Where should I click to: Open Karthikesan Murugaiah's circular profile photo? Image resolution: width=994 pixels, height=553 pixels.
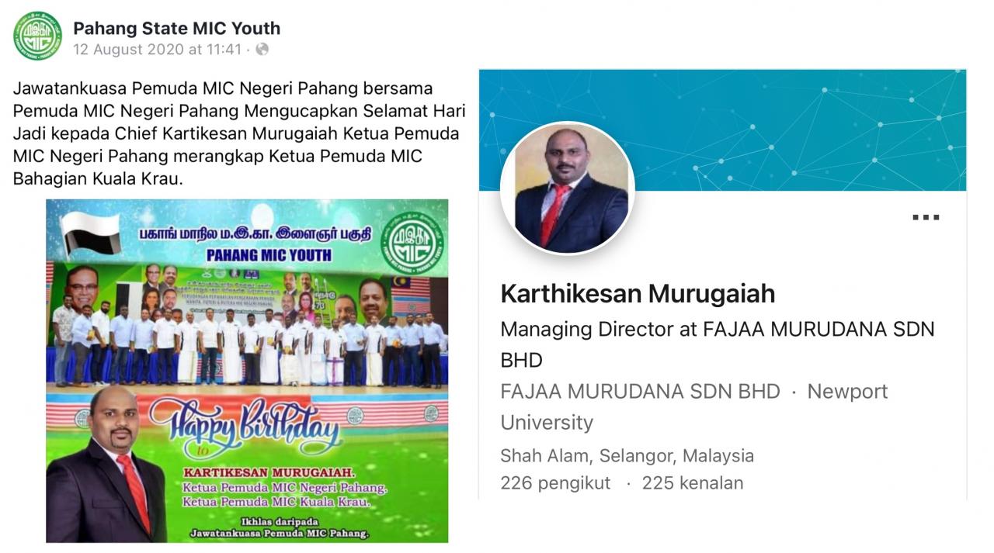click(x=568, y=188)
